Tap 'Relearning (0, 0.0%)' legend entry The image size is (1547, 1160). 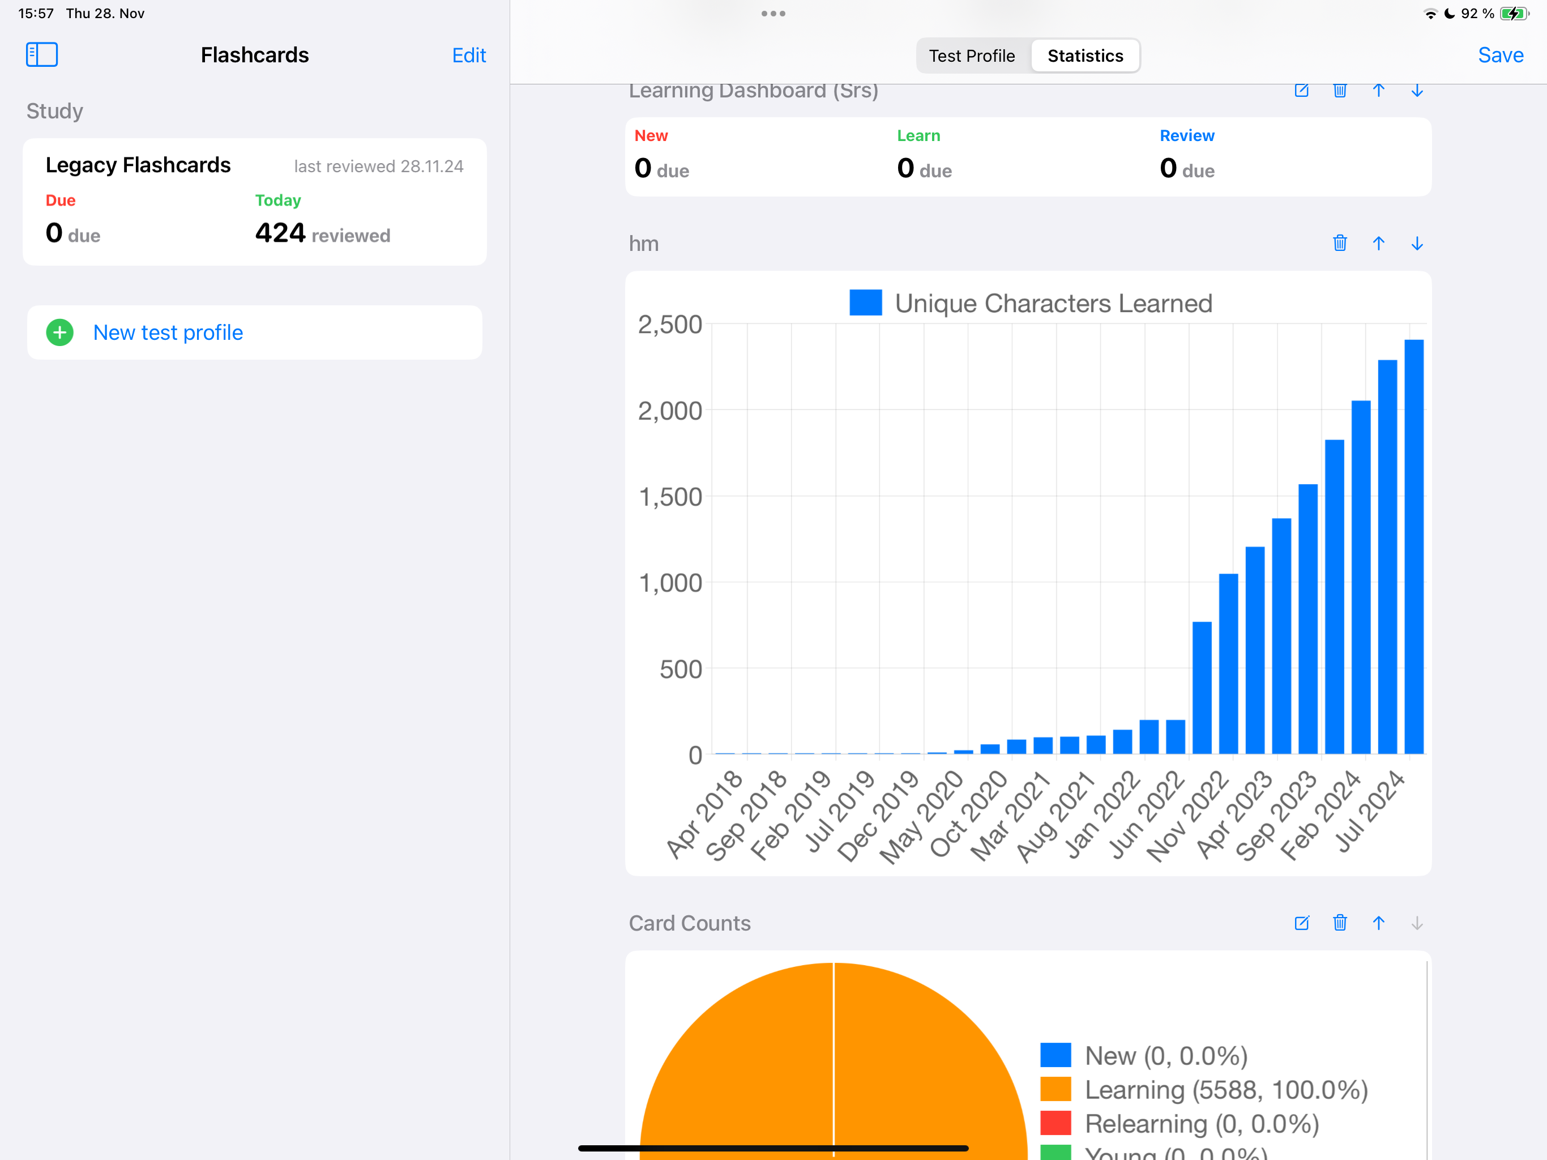tap(1202, 1124)
